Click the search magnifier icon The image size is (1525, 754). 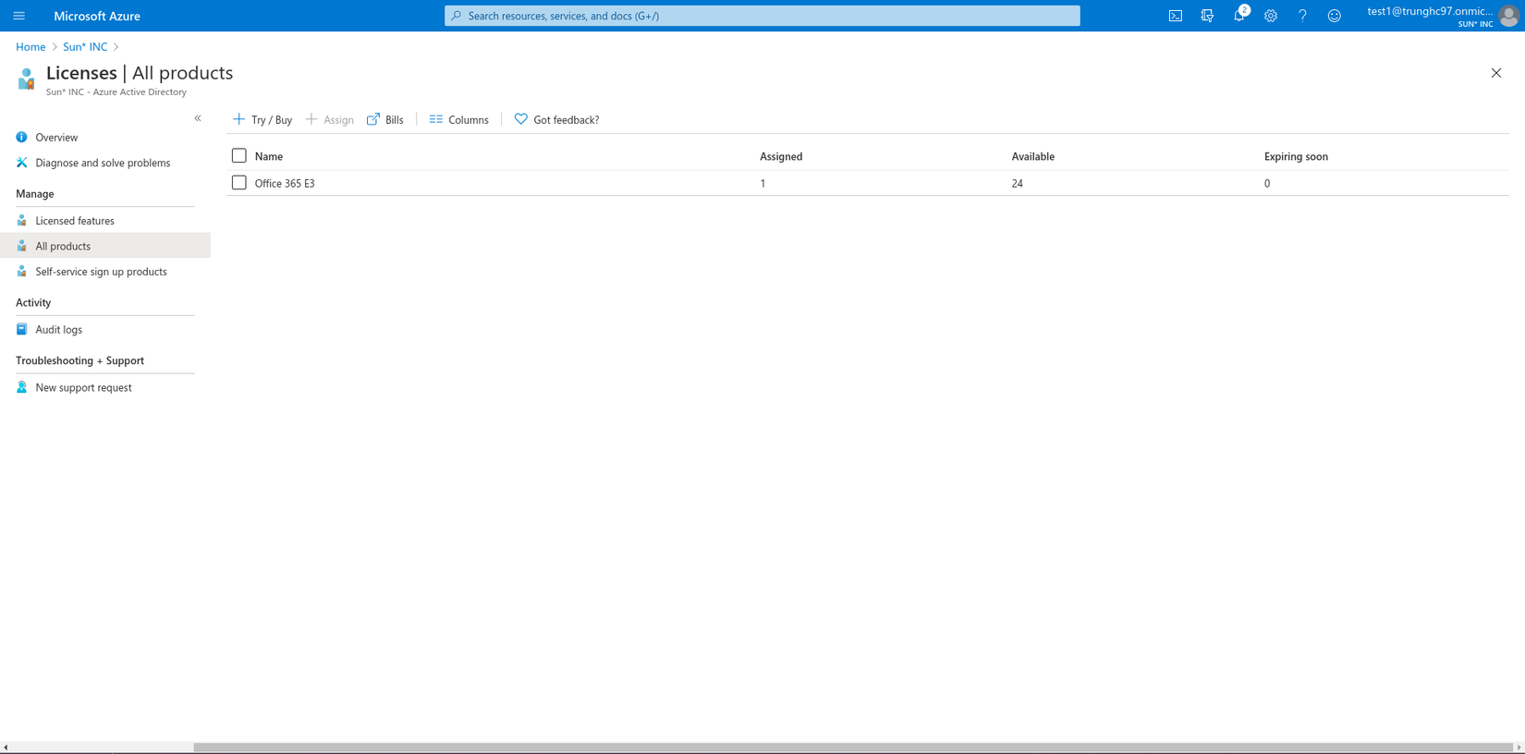(457, 16)
